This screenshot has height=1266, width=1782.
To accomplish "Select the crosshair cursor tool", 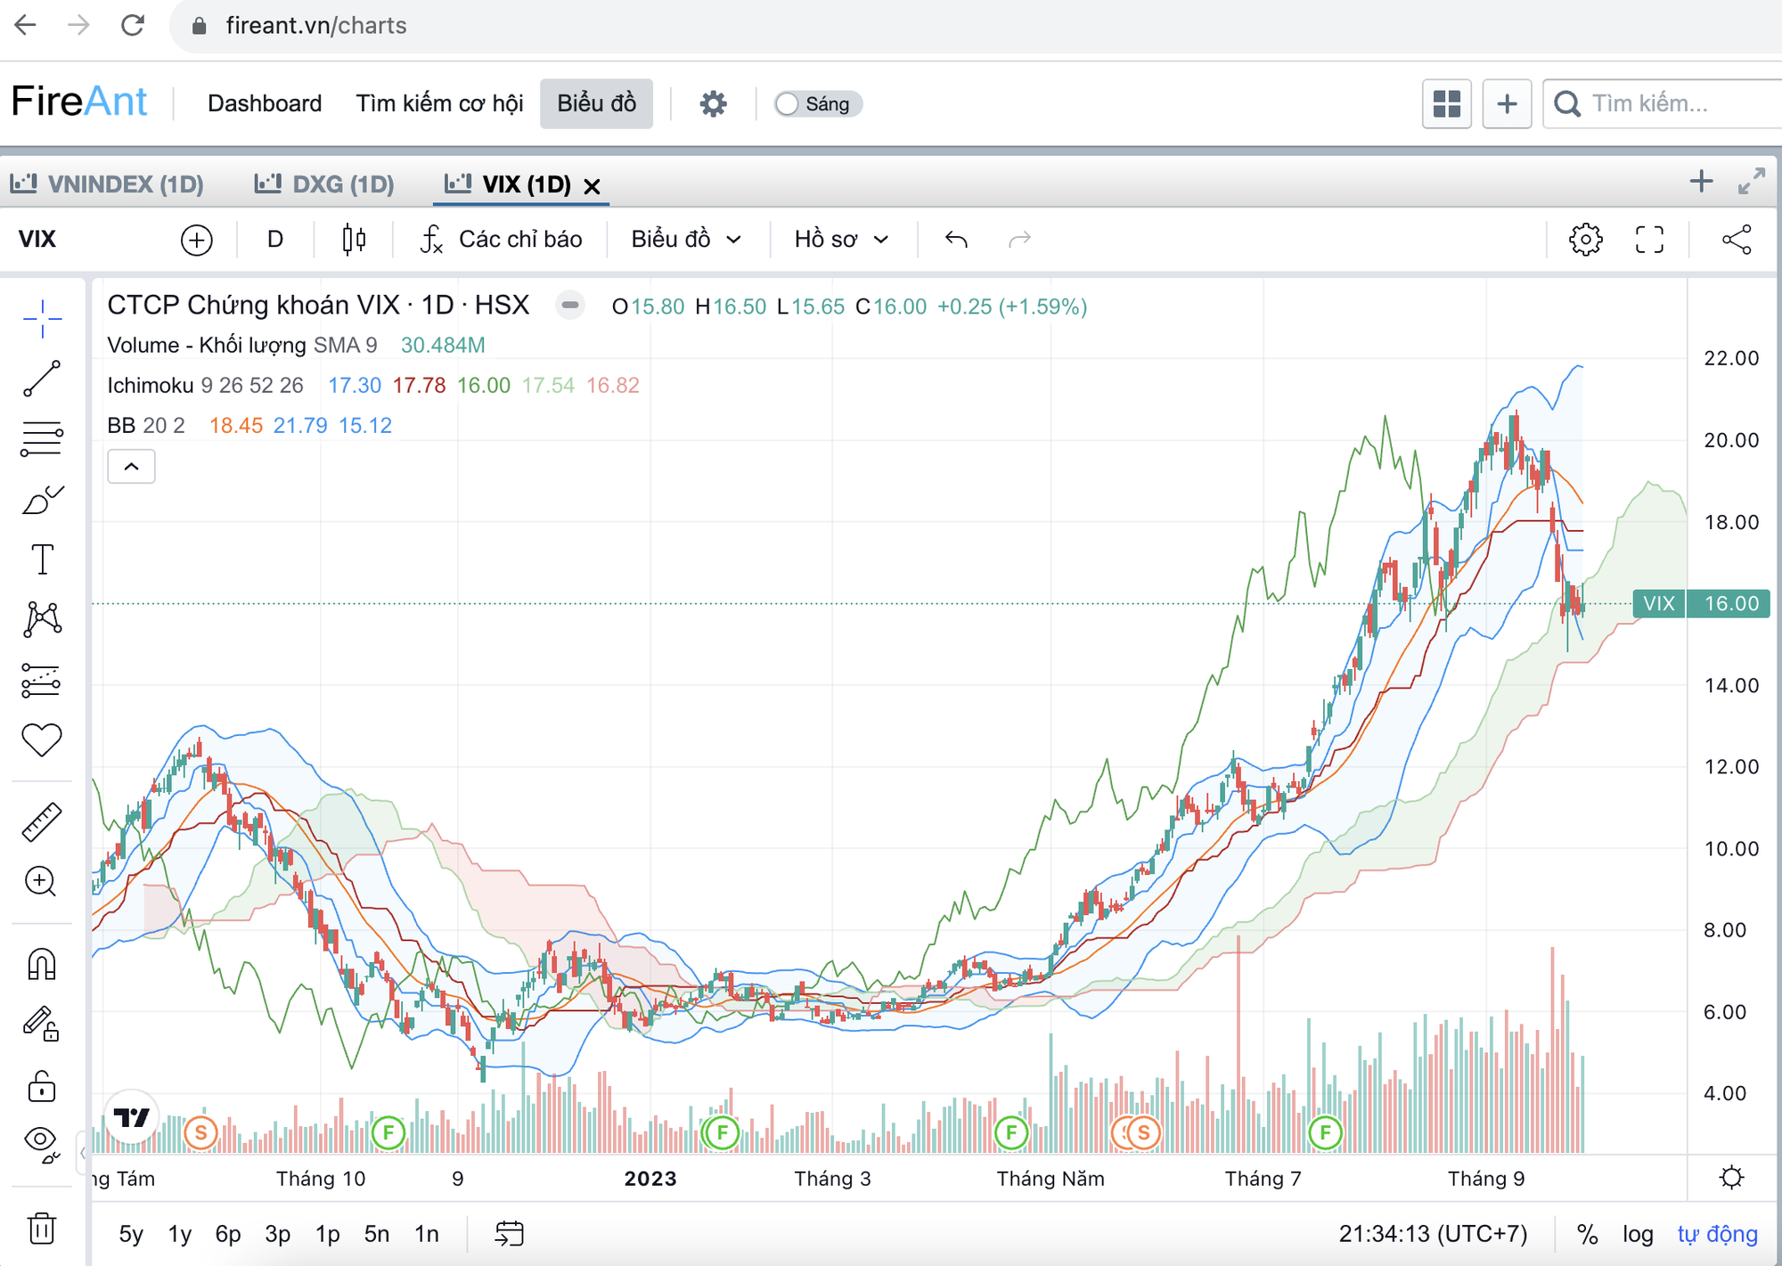I will click(x=42, y=319).
